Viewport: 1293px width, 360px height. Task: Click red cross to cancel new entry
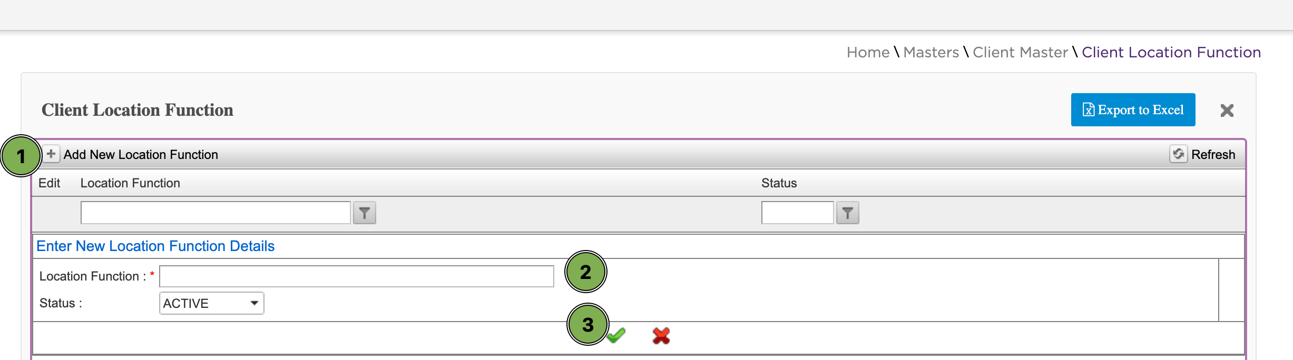661,335
